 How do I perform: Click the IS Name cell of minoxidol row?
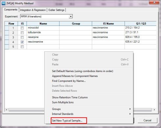(108, 28)
